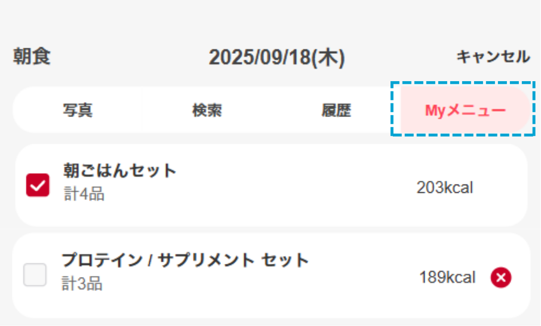Uncheck the 朝ごはんセット checkbox
The height and width of the screenshot is (326, 541).
[x=38, y=185]
